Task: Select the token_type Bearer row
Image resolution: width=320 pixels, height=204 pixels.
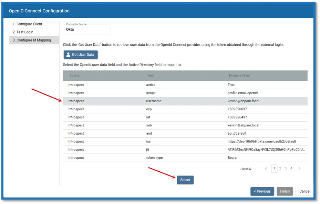Action: point(185,158)
